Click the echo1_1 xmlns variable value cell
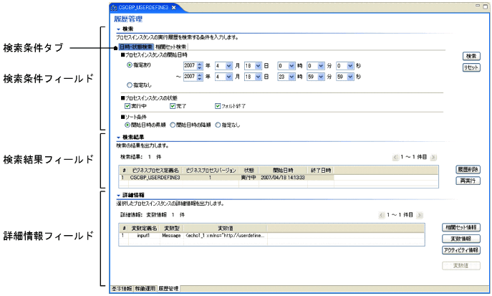Viewport: 492px width, 296px height. (x=226, y=236)
